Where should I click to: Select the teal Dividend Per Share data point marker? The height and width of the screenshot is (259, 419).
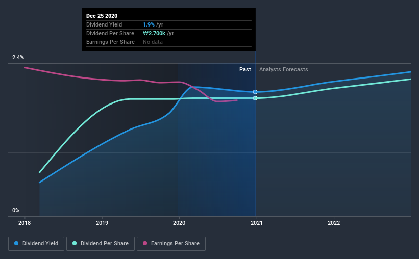tap(255, 98)
